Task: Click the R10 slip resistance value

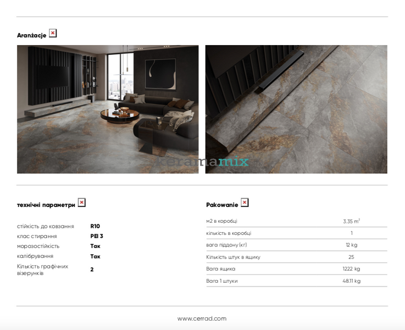Action: [x=95, y=226]
